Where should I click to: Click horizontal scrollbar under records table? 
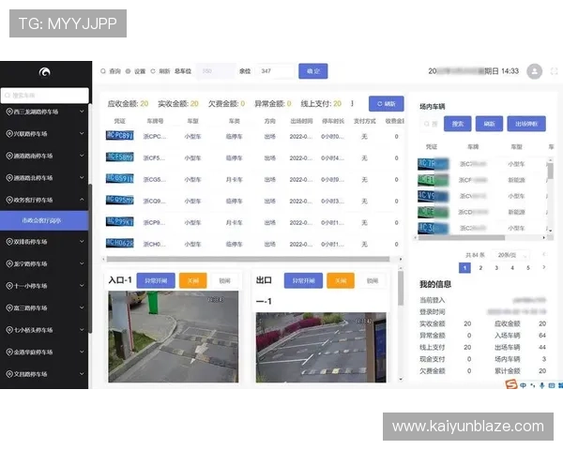pos(248,259)
